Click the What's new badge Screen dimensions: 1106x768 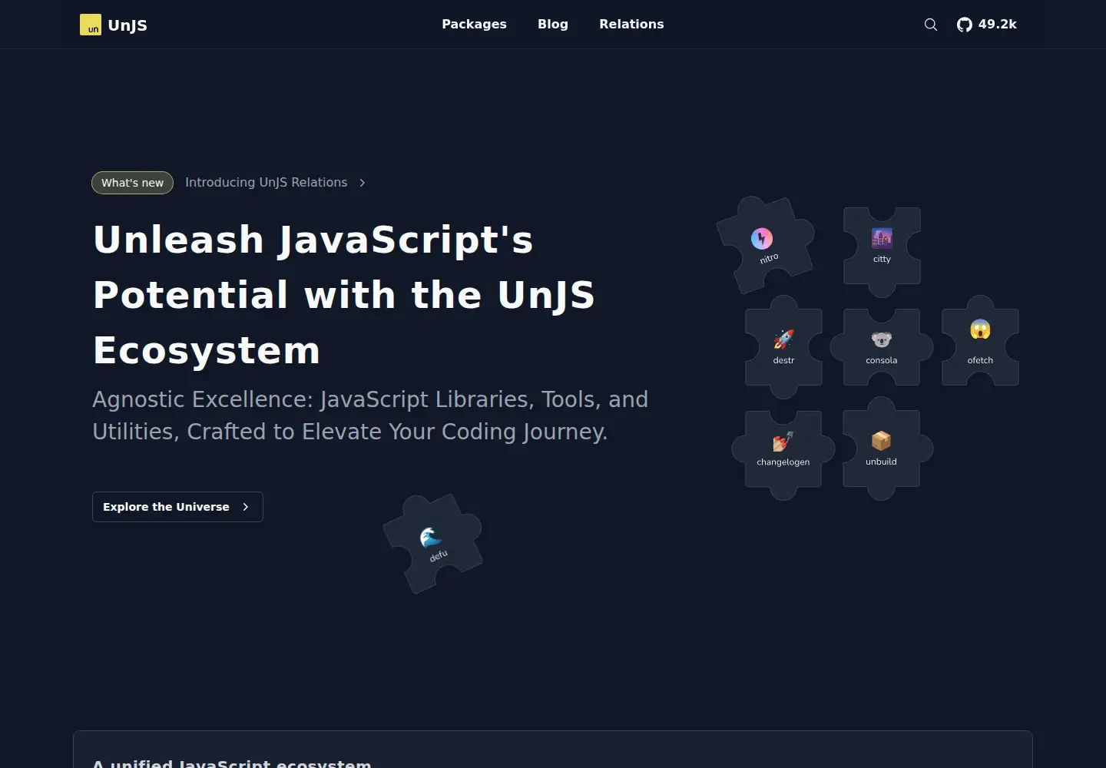pyautogui.click(x=132, y=183)
